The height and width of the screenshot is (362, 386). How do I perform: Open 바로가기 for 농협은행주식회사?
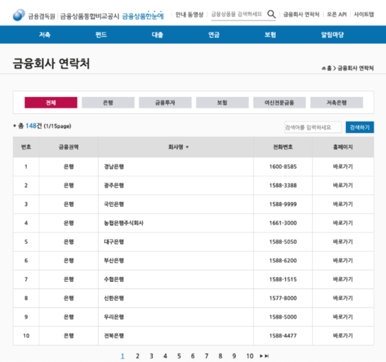pos(343,223)
